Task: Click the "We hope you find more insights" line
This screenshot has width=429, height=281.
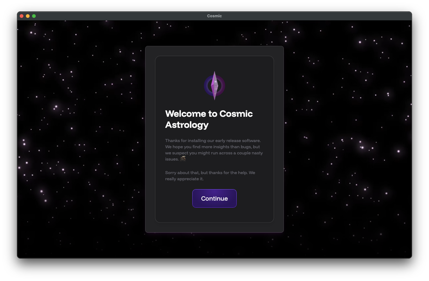Action: [212, 147]
